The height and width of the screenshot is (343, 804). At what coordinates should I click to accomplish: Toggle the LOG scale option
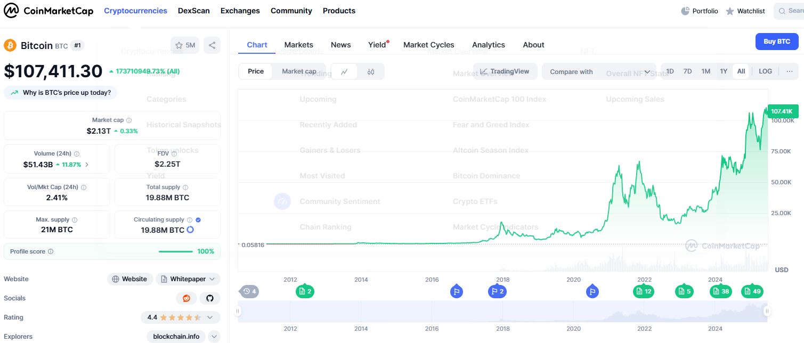pyautogui.click(x=765, y=71)
